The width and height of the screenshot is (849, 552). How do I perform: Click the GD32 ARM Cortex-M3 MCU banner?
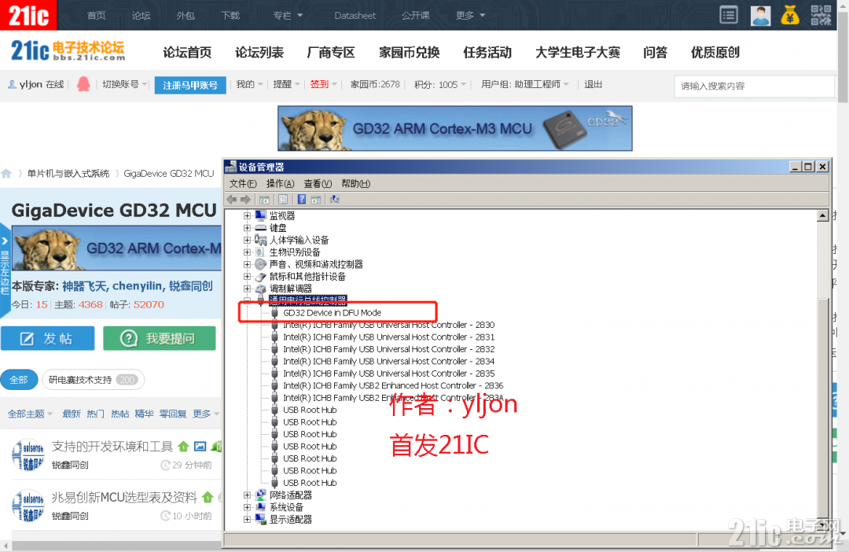(x=455, y=128)
